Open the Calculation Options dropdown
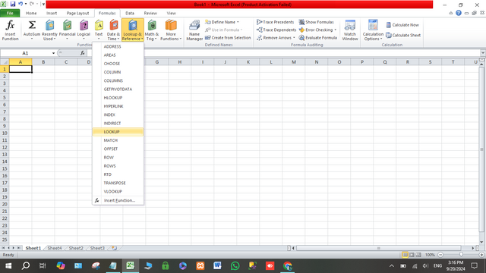Viewport: 486px width, 273px height. tap(373, 30)
